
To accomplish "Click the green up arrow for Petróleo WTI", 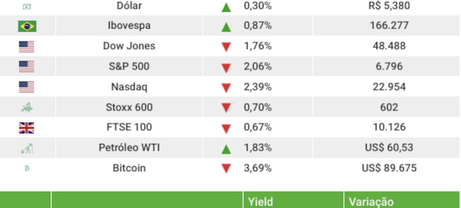I will click(226, 149).
